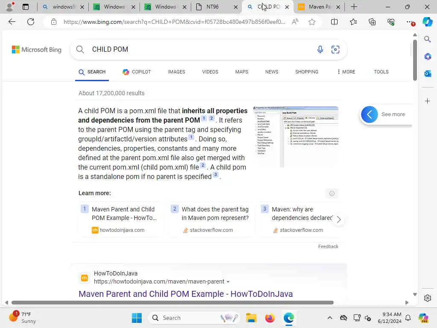Image resolution: width=437 pixels, height=328 pixels.
Task: Open Outlook sidebar icon
Action: (428, 73)
